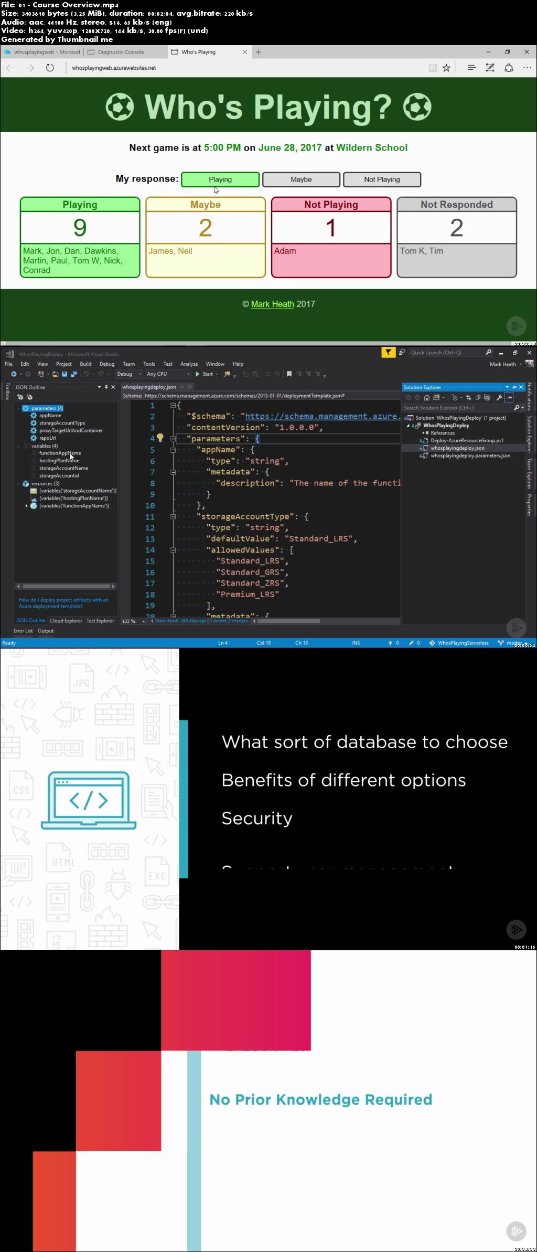The image size is (537, 1252).
Task: Open Visual Studio Build menu
Action: tap(85, 364)
